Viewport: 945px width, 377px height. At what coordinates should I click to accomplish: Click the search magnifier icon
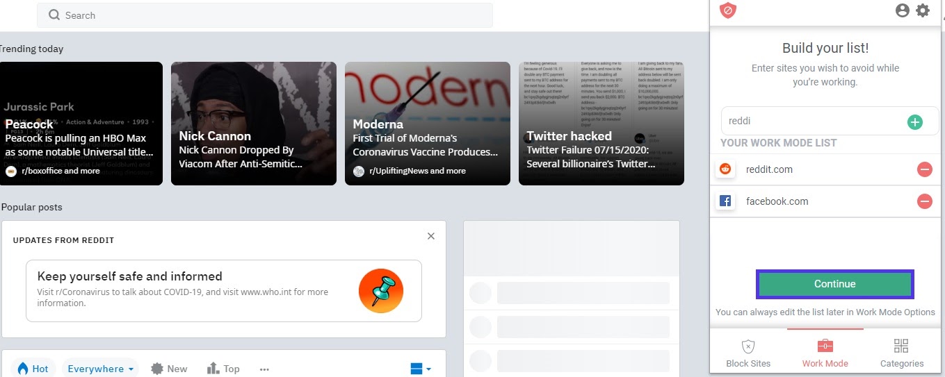click(54, 15)
